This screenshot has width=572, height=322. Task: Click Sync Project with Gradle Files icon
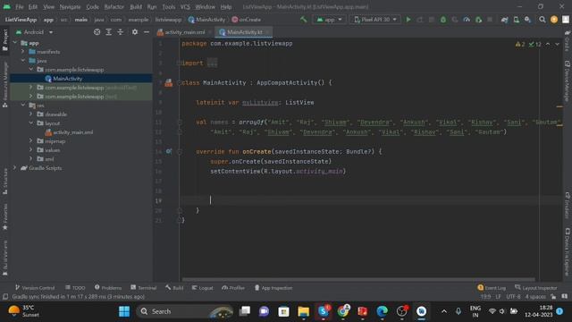504,20
